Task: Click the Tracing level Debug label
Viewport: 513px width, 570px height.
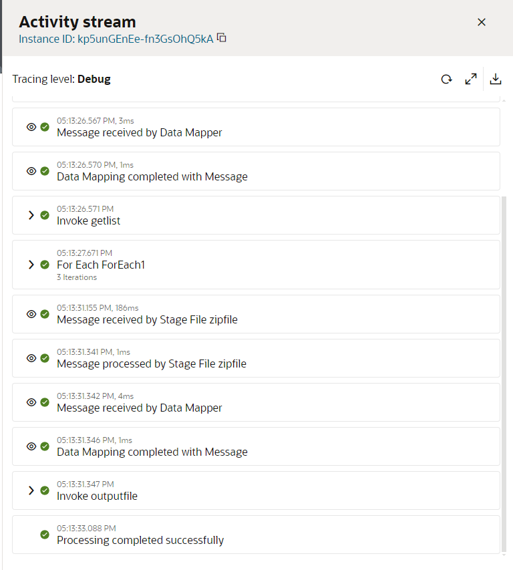Action: pos(61,79)
